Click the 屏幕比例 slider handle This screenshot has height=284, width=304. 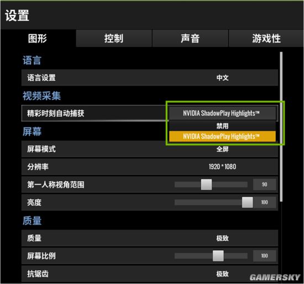coord(218,256)
